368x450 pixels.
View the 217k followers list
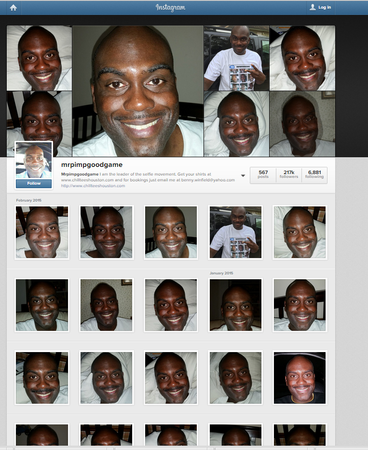coord(289,174)
